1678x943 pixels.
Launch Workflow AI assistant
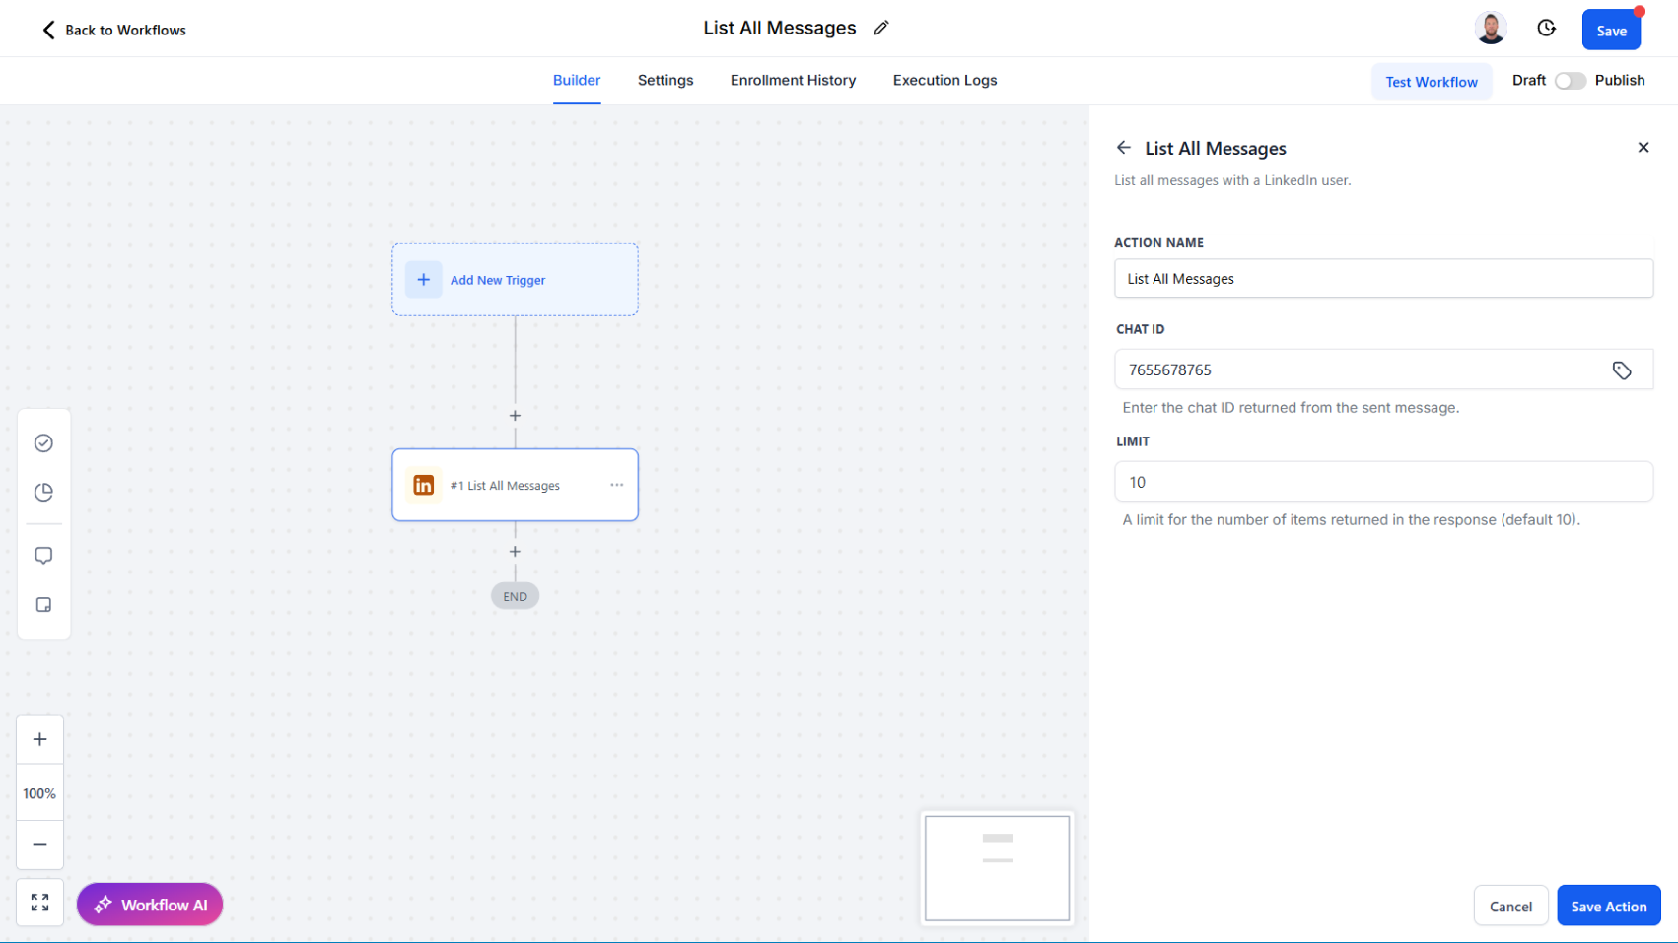pyautogui.click(x=149, y=904)
